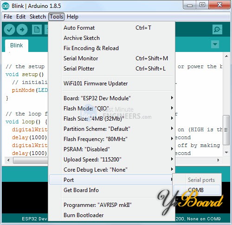Open the Sketch menu
Image resolution: width=232 pixels, height=225 pixels.
point(38,17)
